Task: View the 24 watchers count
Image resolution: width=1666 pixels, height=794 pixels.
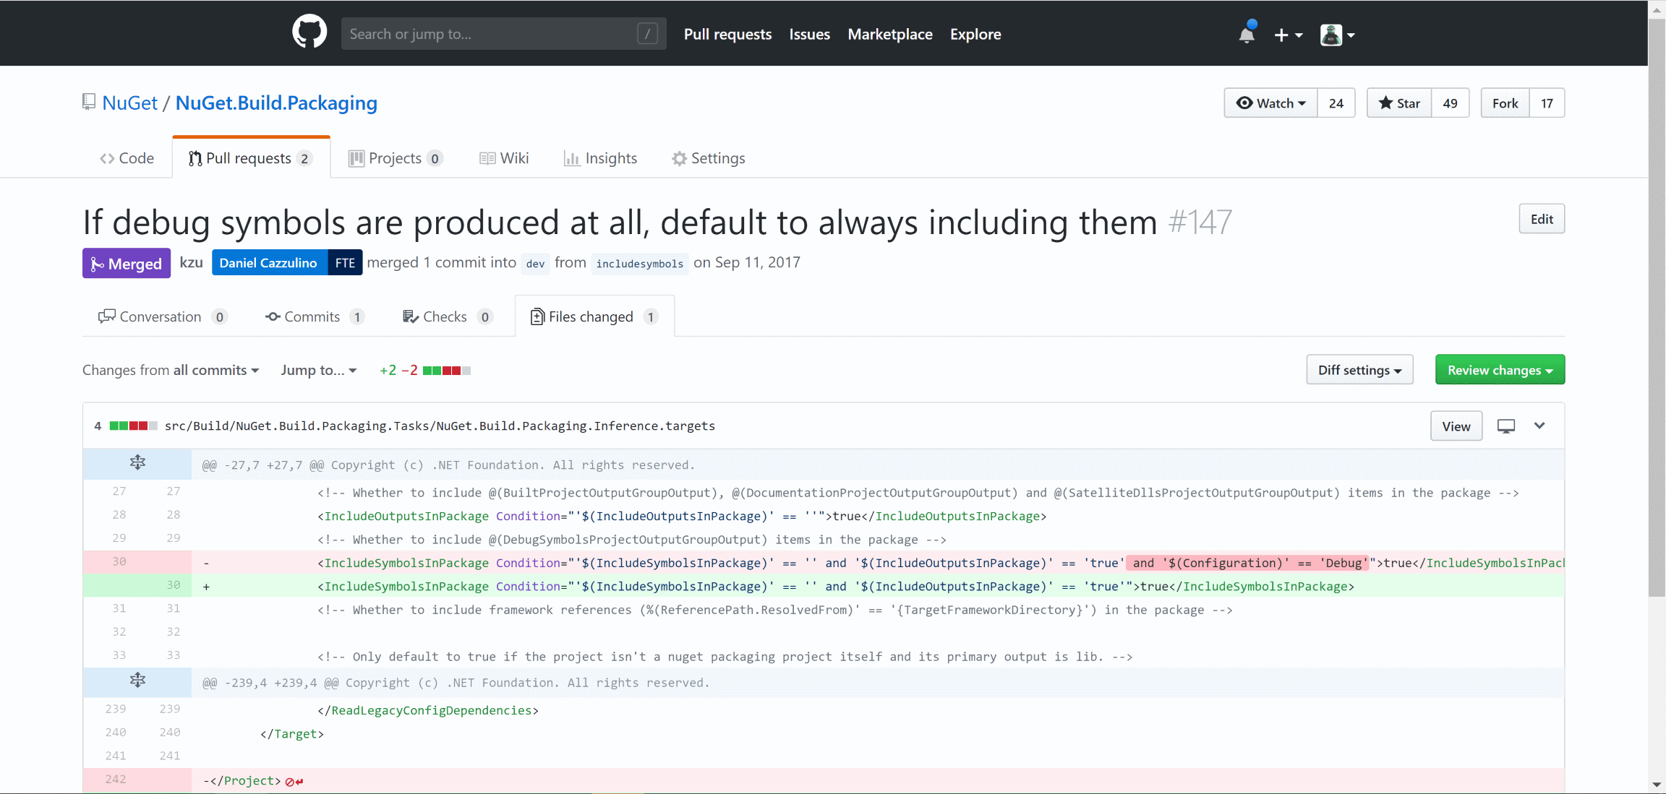Action: [1336, 103]
